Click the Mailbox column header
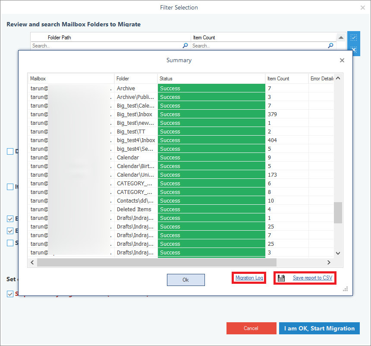 coord(71,79)
